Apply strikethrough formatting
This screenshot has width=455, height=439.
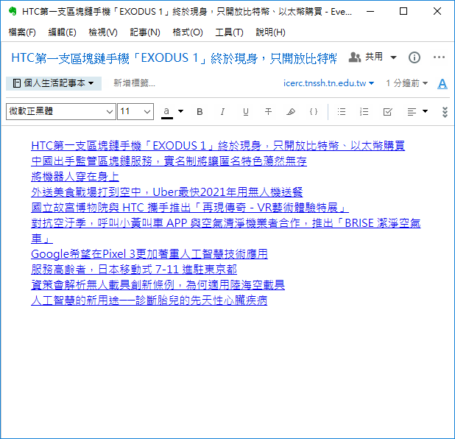pyautogui.click(x=269, y=112)
